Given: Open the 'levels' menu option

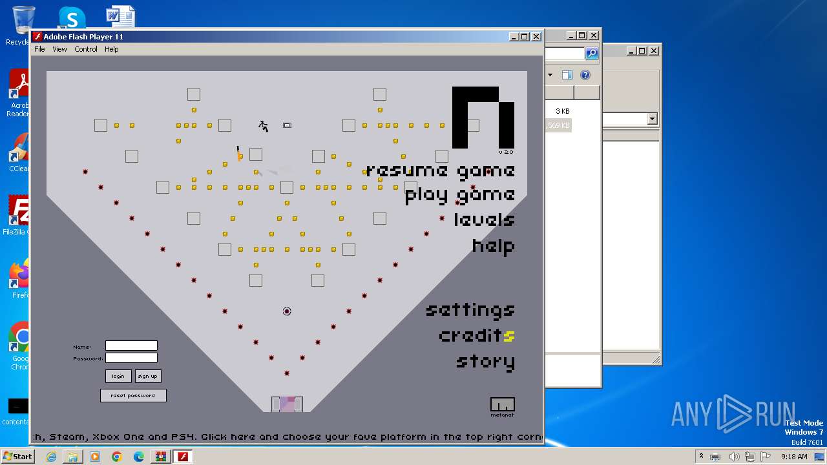Looking at the screenshot, I should click(485, 220).
